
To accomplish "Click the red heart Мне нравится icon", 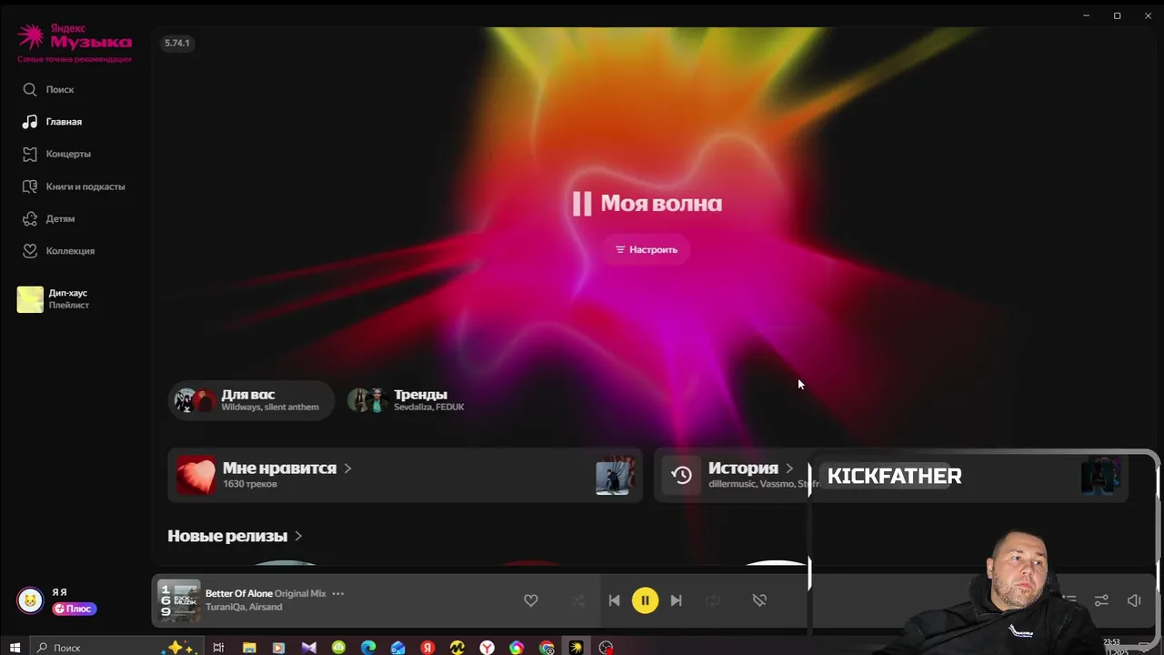I will point(196,475).
